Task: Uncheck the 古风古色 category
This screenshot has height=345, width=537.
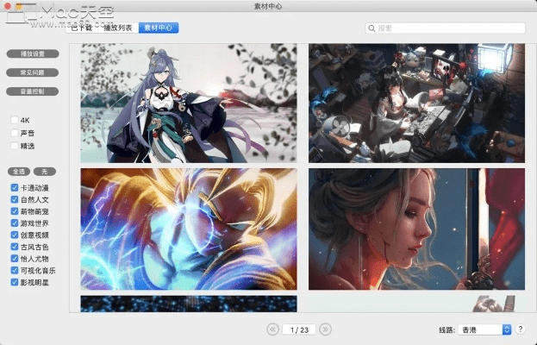Action: (x=15, y=247)
